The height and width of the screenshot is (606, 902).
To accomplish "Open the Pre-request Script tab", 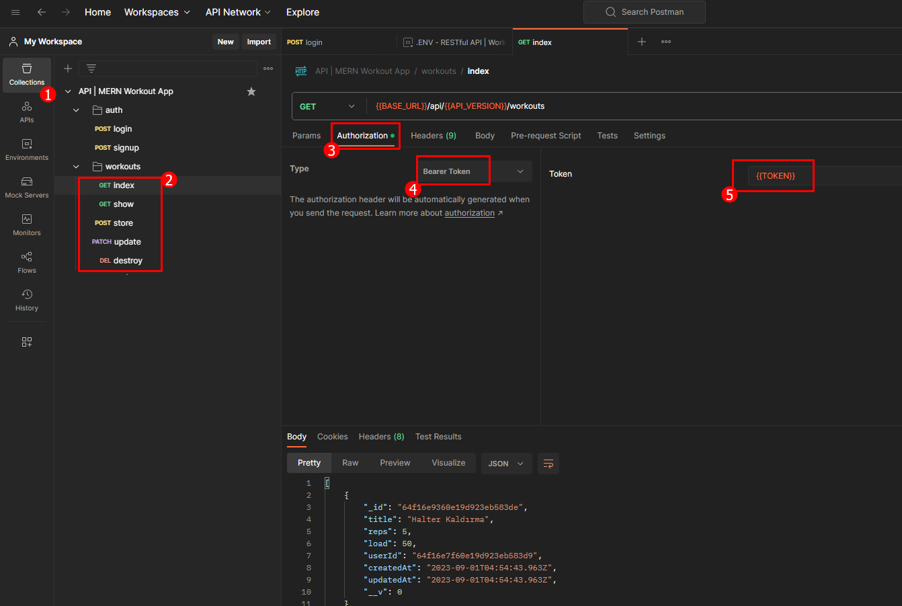I will (546, 136).
